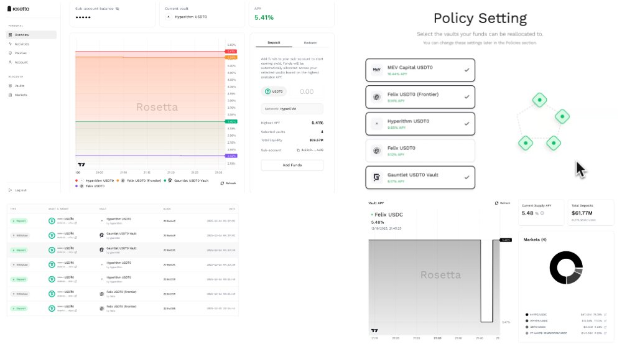Click the Policy Setting heading
Screen dimensions: 622x349
pos(480,18)
